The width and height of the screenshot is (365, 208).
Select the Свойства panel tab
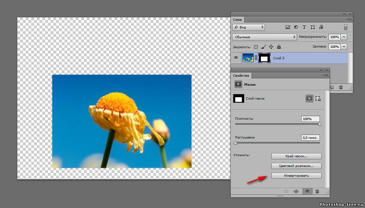tap(241, 75)
